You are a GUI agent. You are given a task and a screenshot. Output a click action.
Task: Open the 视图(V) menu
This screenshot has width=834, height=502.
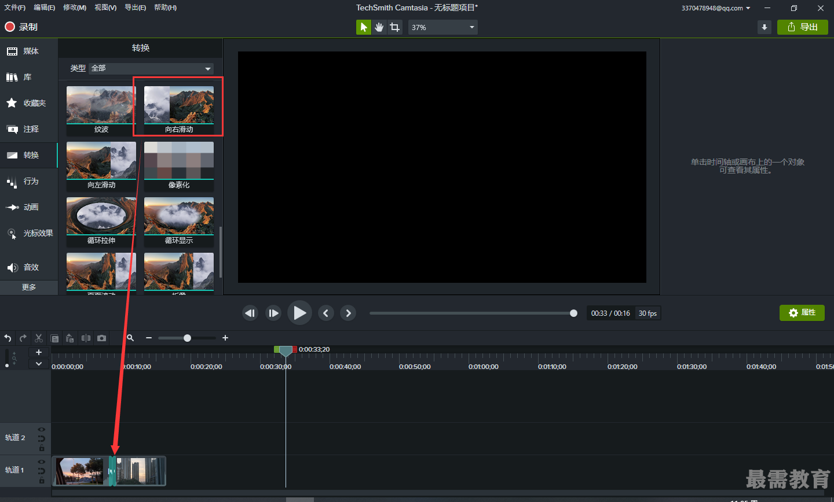point(105,8)
